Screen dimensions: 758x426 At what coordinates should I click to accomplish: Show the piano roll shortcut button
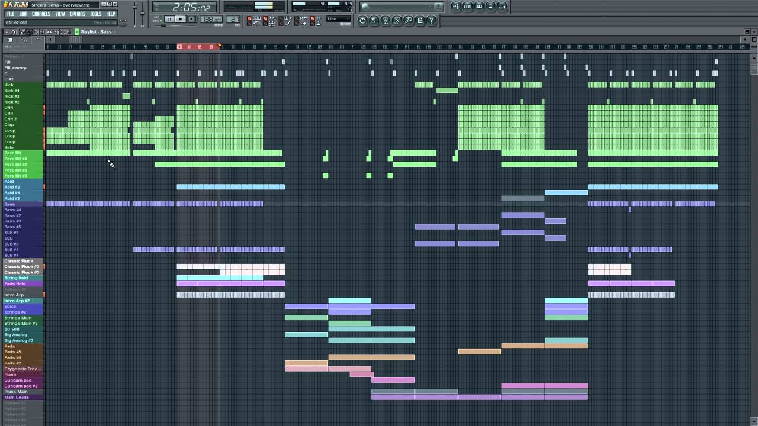tap(479, 6)
